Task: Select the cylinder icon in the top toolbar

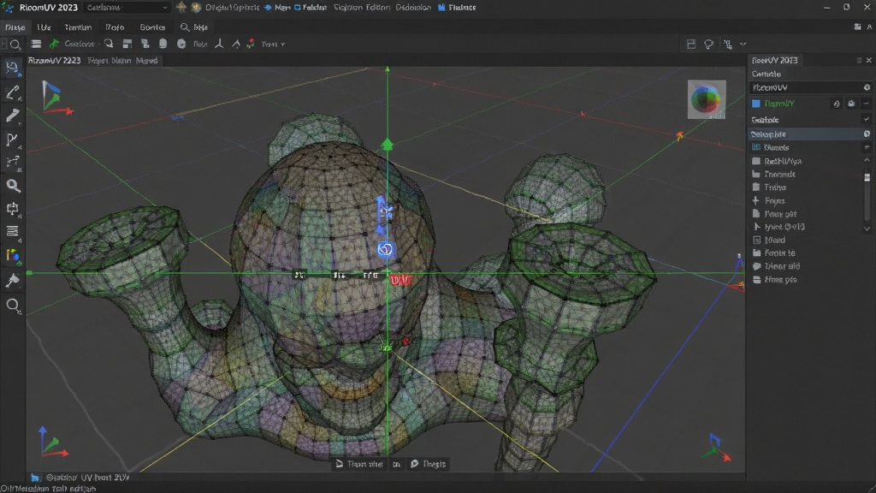Action: pyautogui.click(x=163, y=44)
